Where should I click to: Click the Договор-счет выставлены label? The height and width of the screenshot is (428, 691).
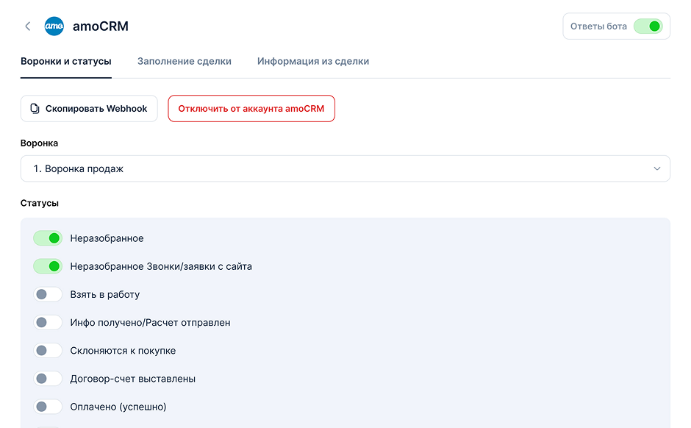pyautogui.click(x=132, y=379)
